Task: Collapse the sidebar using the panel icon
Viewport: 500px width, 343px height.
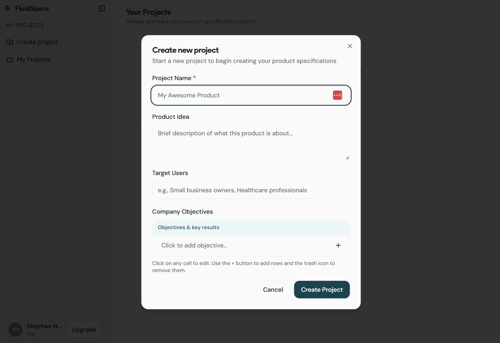Action: pyautogui.click(x=101, y=9)
